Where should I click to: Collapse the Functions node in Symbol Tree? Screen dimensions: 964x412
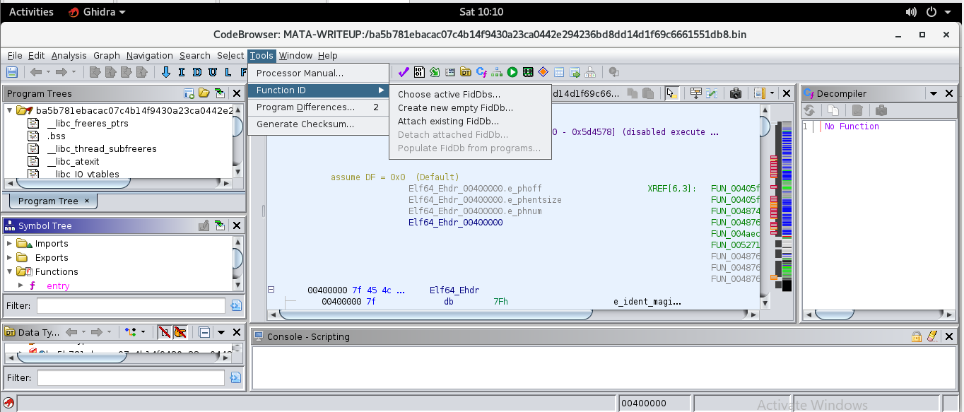(10, 271)
